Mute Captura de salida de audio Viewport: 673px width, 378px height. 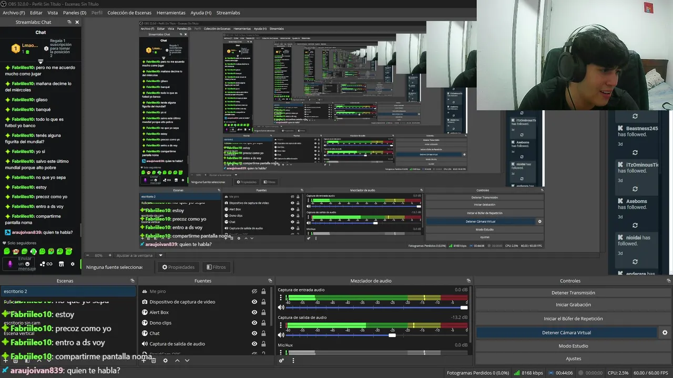point(281,335)
